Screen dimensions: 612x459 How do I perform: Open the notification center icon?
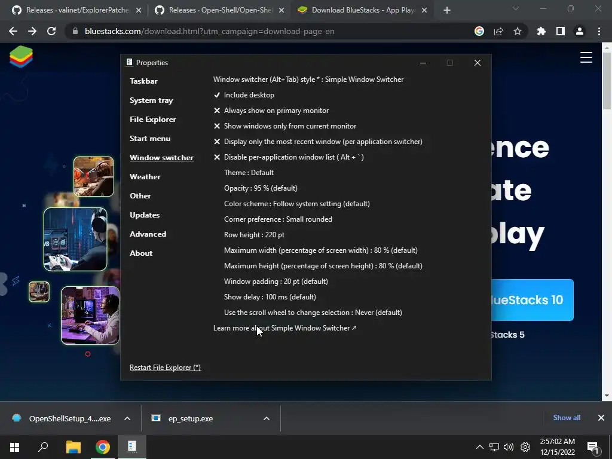[593, 448]
